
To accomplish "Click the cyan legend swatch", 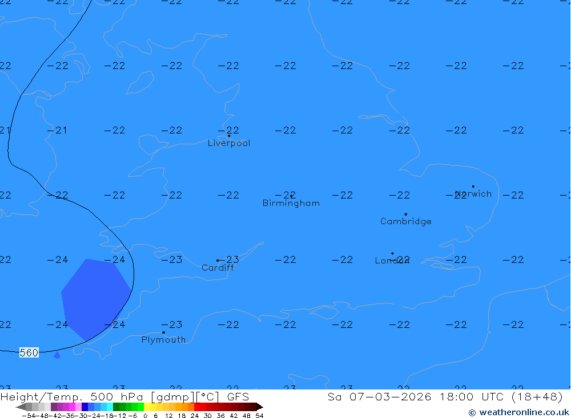I will pyautogui.click(x=110, y=407).
